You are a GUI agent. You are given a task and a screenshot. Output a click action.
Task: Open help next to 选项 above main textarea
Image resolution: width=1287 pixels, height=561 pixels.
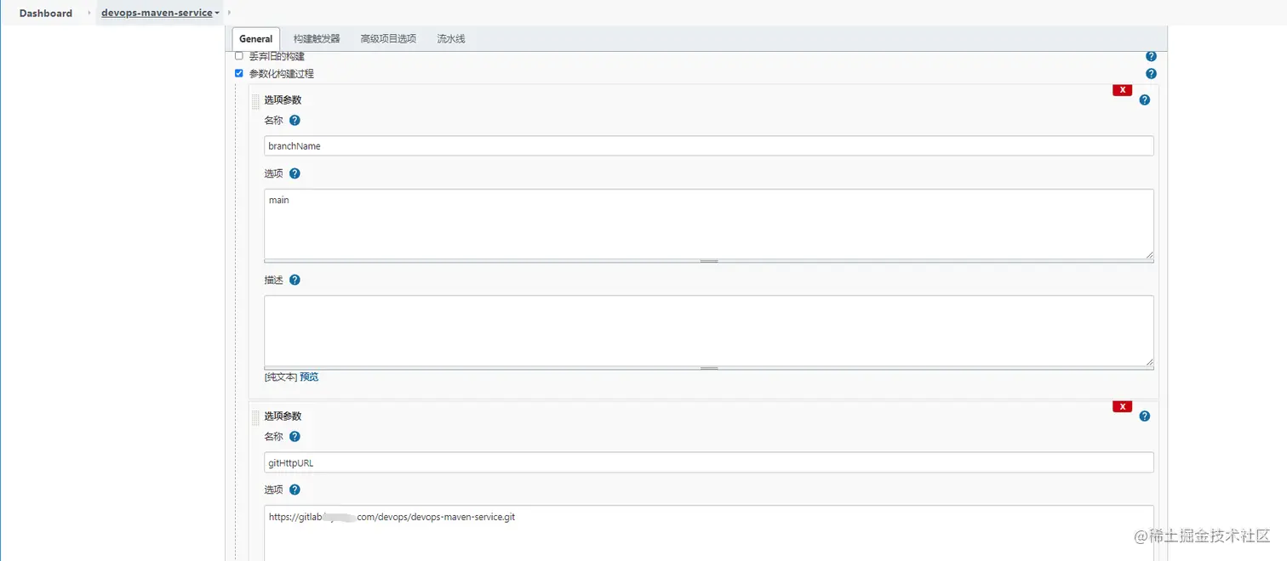pyautogui.click(x=295, y=173)
